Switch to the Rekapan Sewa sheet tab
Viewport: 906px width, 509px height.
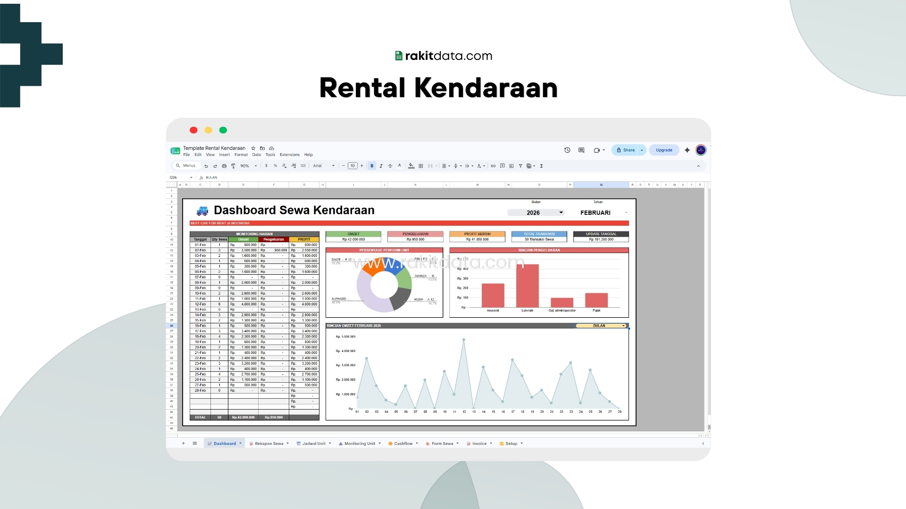coord(268,443)
